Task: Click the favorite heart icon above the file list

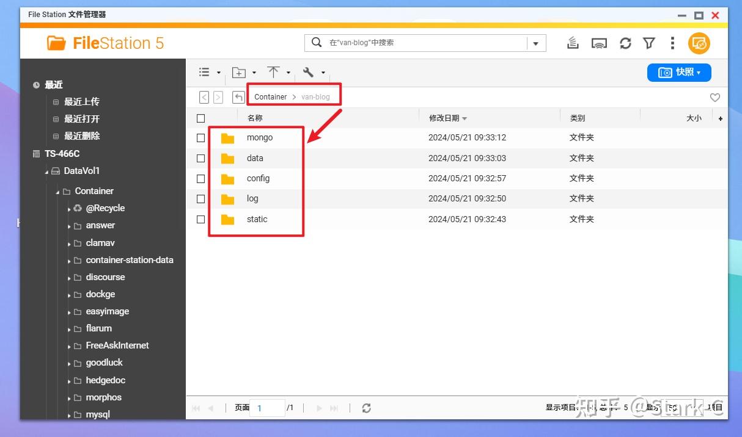Action: [714, 97]
